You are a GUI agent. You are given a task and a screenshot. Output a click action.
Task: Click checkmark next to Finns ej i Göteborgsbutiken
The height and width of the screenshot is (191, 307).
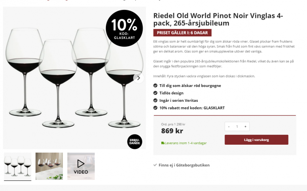(155, 165)
